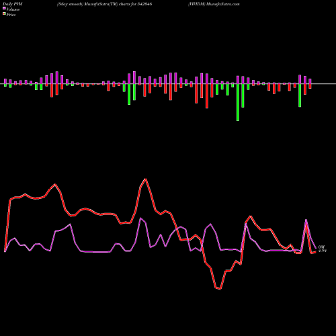The width and height of the screenshot is (336, 336).
Task: Click the tallest green downward volume bar
Action: 238,102
